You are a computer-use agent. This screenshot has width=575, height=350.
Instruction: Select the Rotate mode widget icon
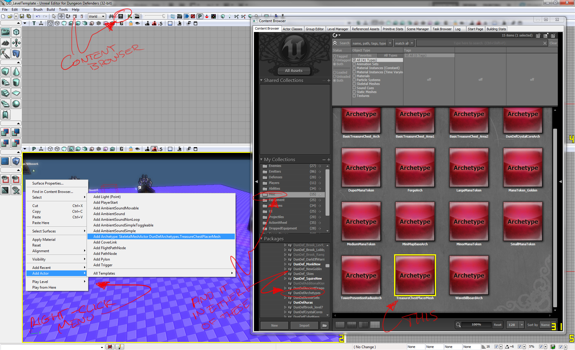(x=68, y=16)
